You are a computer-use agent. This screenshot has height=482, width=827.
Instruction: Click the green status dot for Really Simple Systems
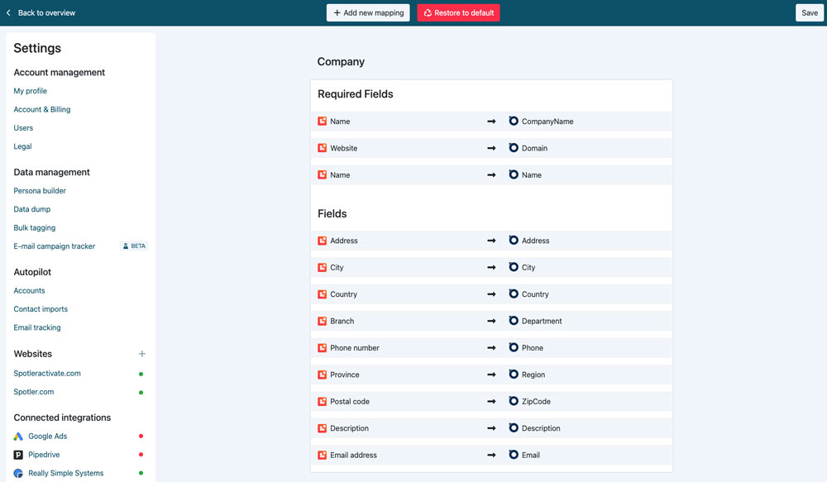coord(141,473)
